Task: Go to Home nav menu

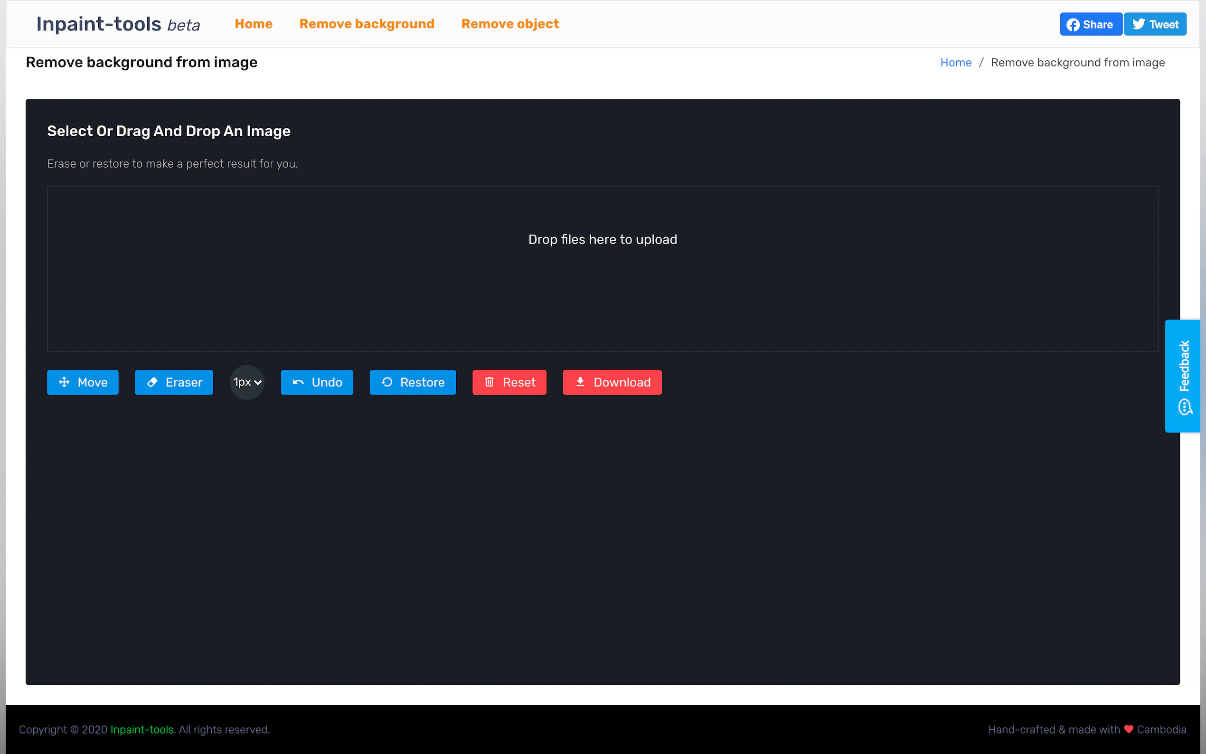Action: coord(253,24)
